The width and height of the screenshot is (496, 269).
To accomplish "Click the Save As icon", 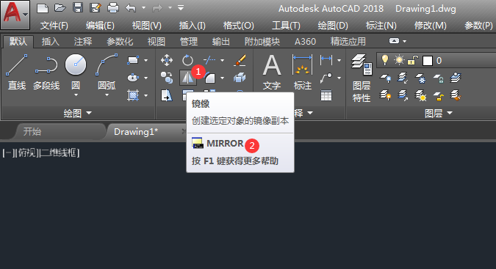I will [x=96, y=8].
